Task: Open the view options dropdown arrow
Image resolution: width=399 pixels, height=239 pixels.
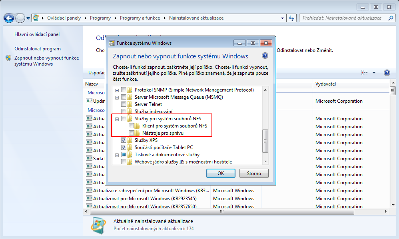Action: [x=374, y=73]
